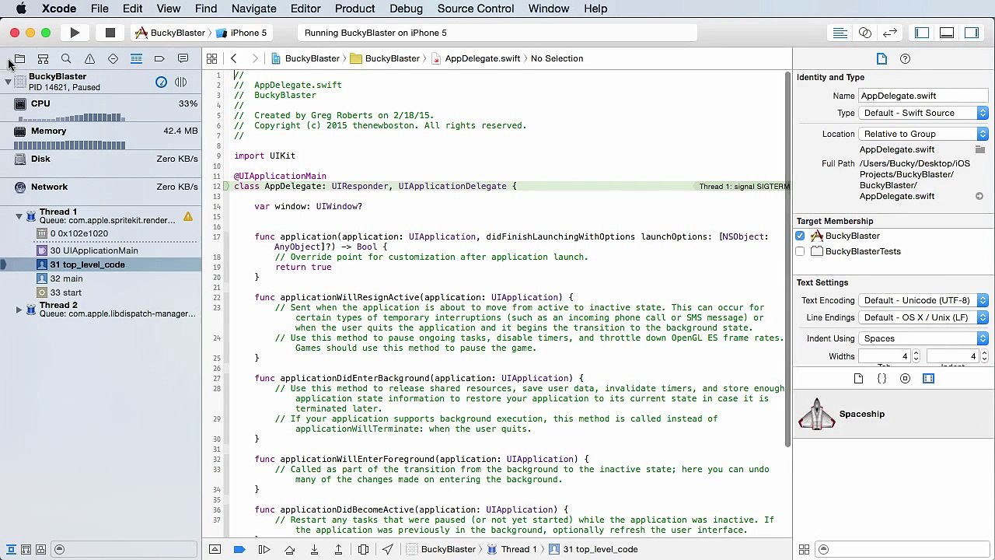The image size is (995, 560).
Task: Open the Type dropdown Default - Swift Source
Action: tap(923, 113)
